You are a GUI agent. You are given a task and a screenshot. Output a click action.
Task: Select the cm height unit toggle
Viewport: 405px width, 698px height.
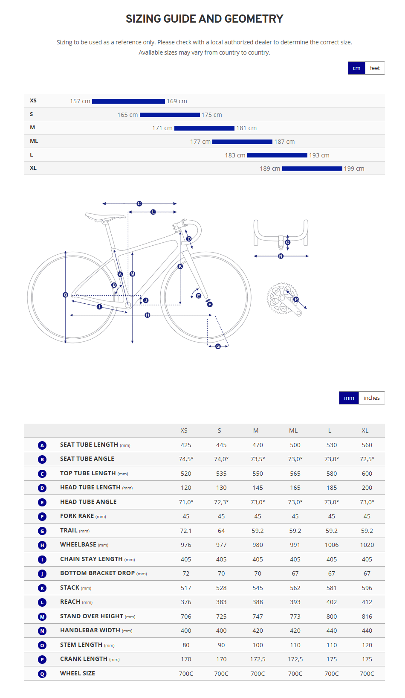tap(356, 68)
